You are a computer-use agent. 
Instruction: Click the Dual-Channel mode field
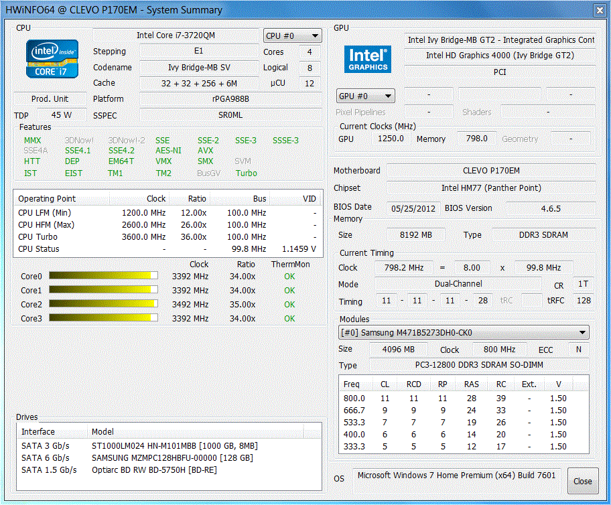458,284
